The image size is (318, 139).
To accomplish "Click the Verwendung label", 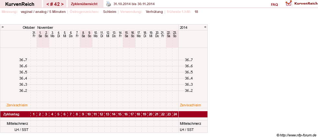I will click(x=131, y=12).
